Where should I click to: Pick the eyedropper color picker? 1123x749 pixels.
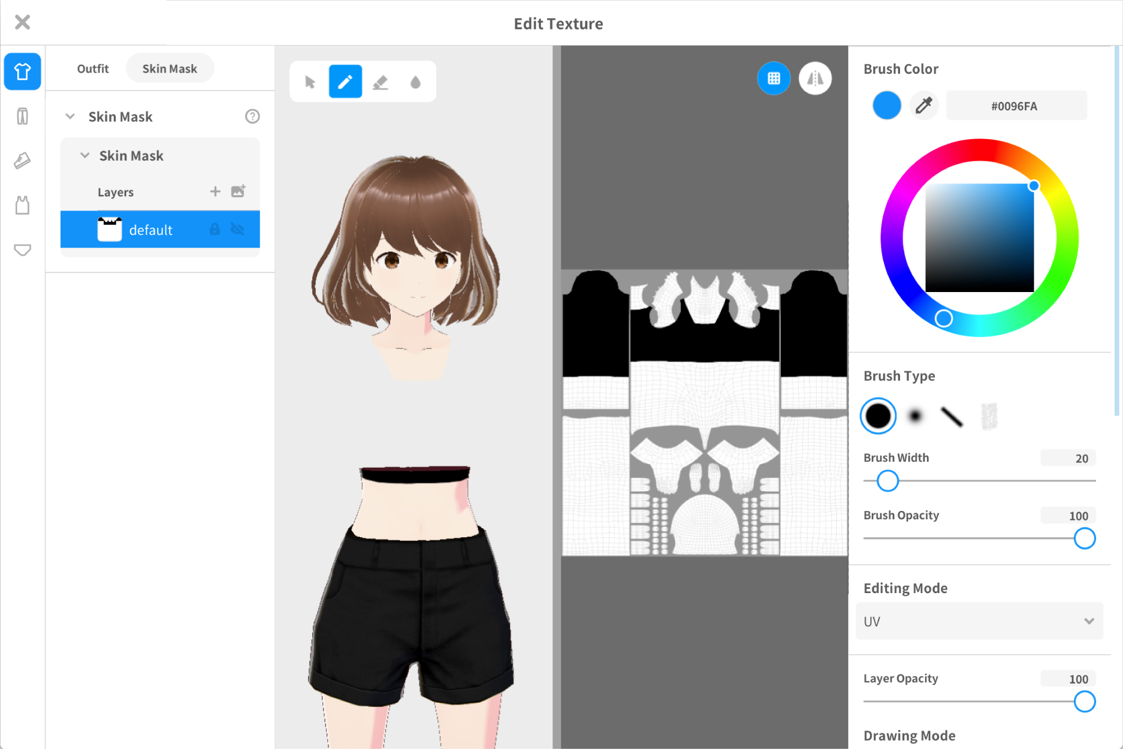(x=923, y=106)
